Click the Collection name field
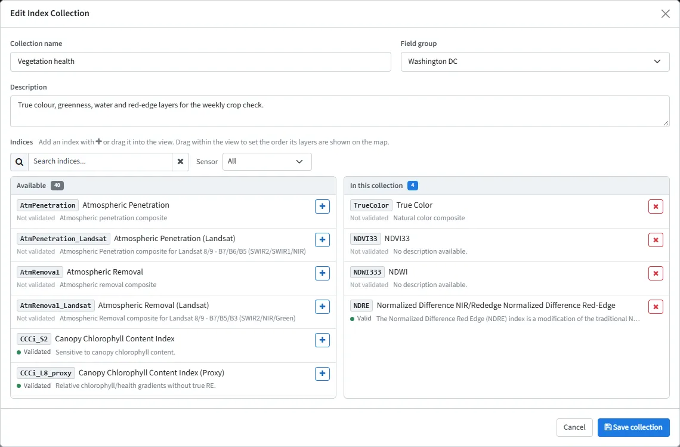 click(x=200, y=61)
